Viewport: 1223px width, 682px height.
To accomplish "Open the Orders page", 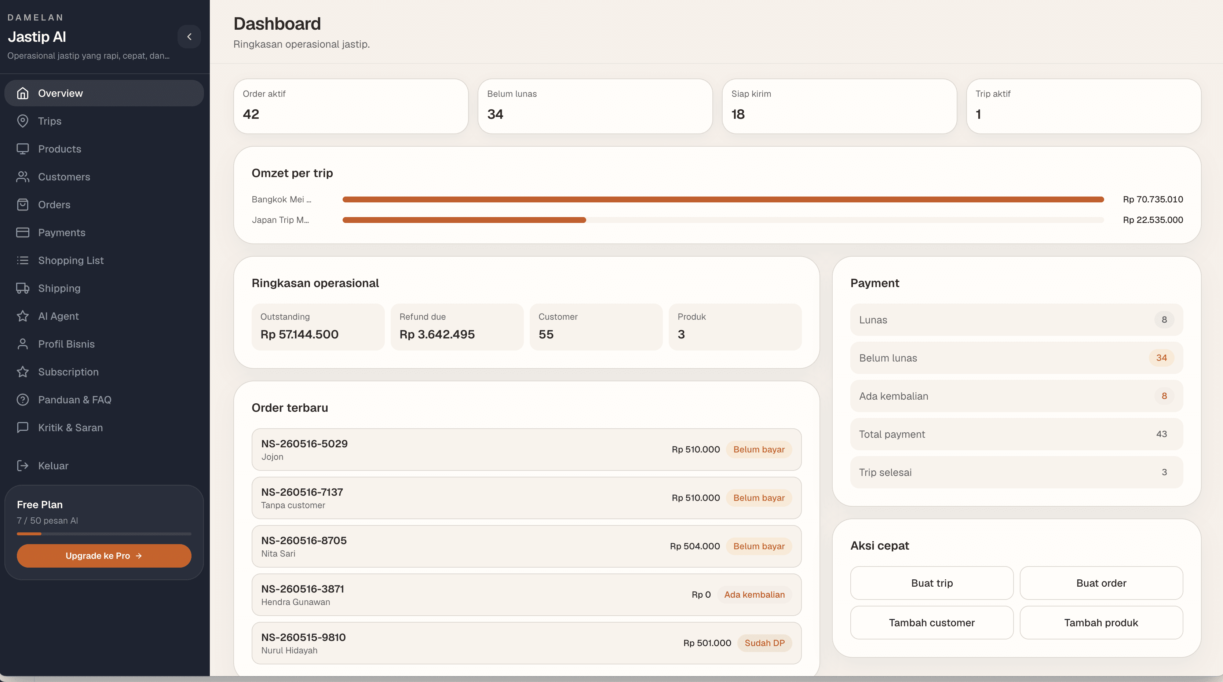I will point(104,205).
